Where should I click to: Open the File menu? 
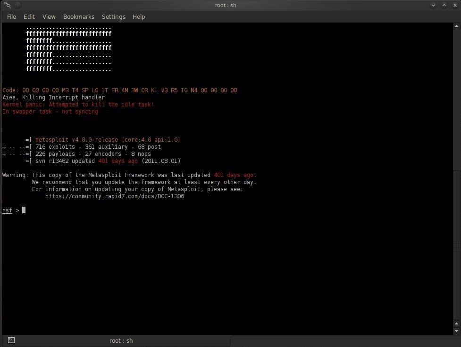tap(11, 17)
